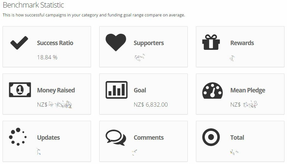The width and height of the screenshot is (287, 164).
Task: Click the Mean Pledge heading
Action: point(247,91)
